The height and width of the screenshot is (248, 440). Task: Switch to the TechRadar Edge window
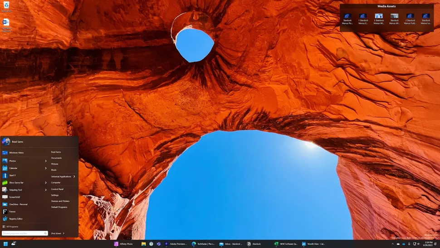[x=203, y=244]
